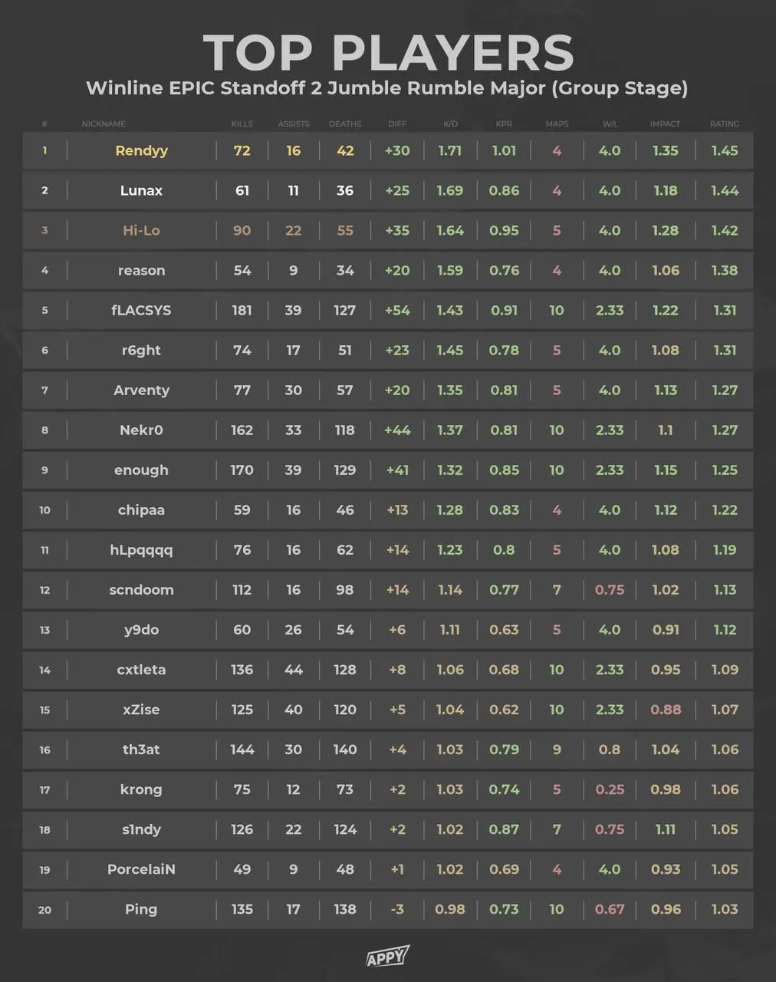Image resolution: width=776 pixels, height=982 pixels.
Task: Click Nekr0's nickname
Action: pos(141,430)
